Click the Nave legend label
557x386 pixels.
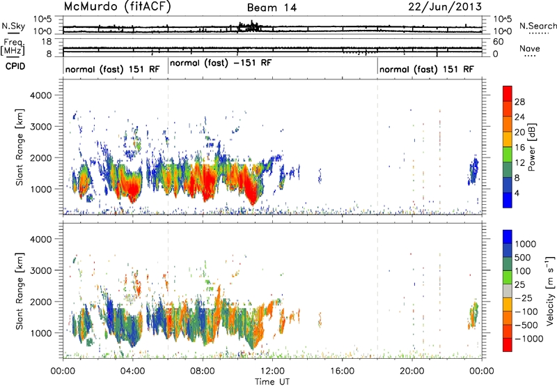tap(530, 48)
